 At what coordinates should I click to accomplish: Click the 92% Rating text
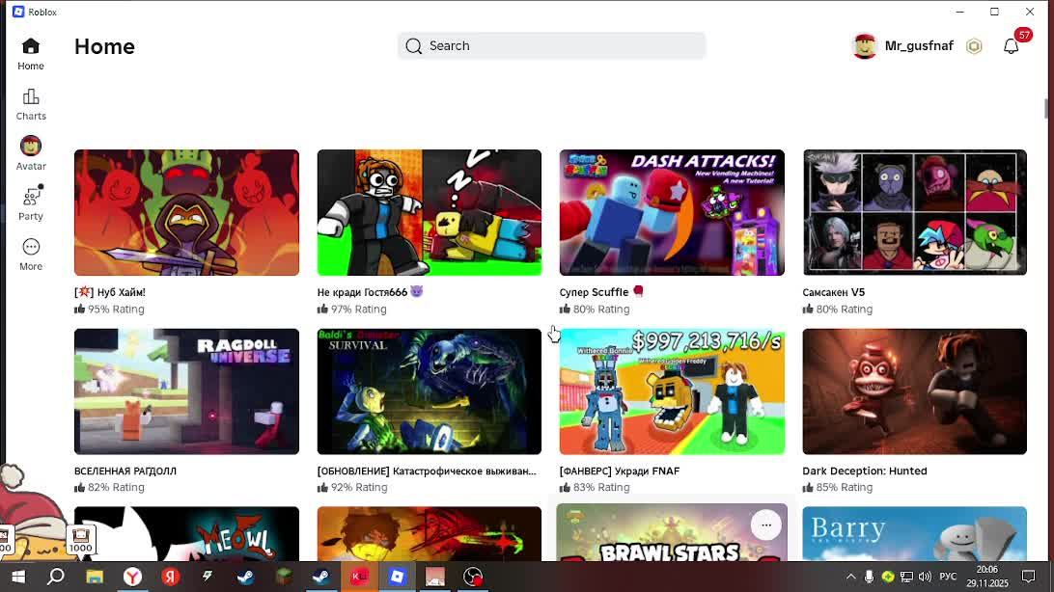click(358, 487)
